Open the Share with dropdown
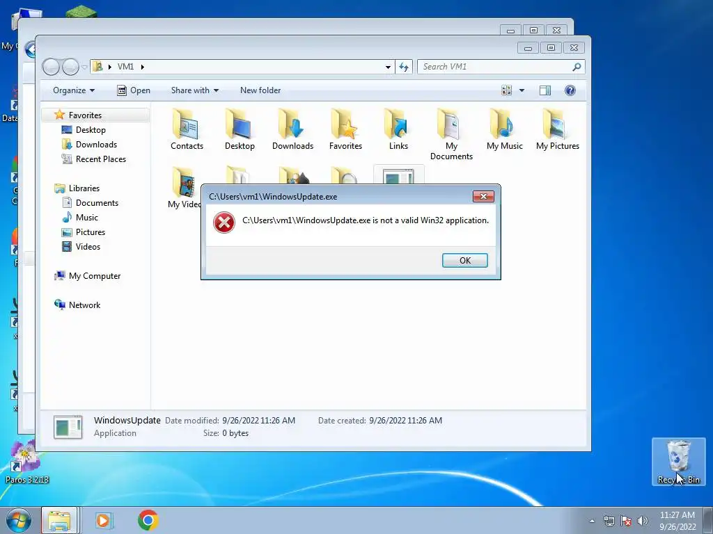 click(195, 90)
